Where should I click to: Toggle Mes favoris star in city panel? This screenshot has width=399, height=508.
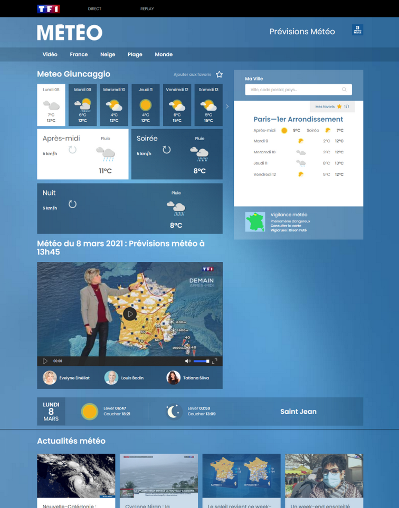[339, 106]
